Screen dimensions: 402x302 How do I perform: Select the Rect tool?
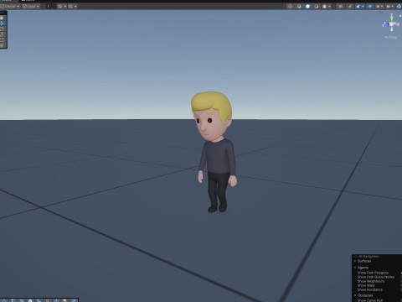(3, 39)
